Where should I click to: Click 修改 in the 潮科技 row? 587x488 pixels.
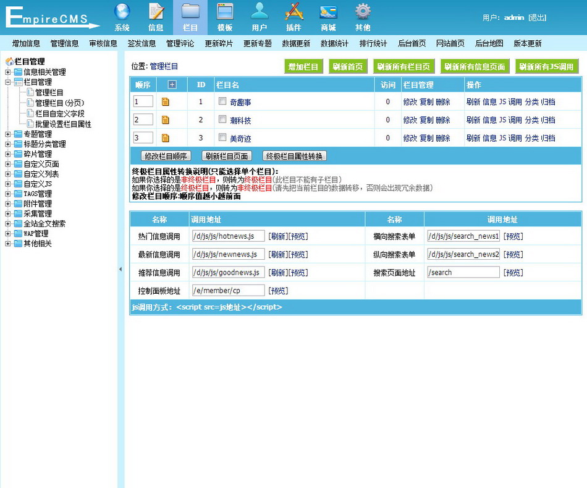410,120
